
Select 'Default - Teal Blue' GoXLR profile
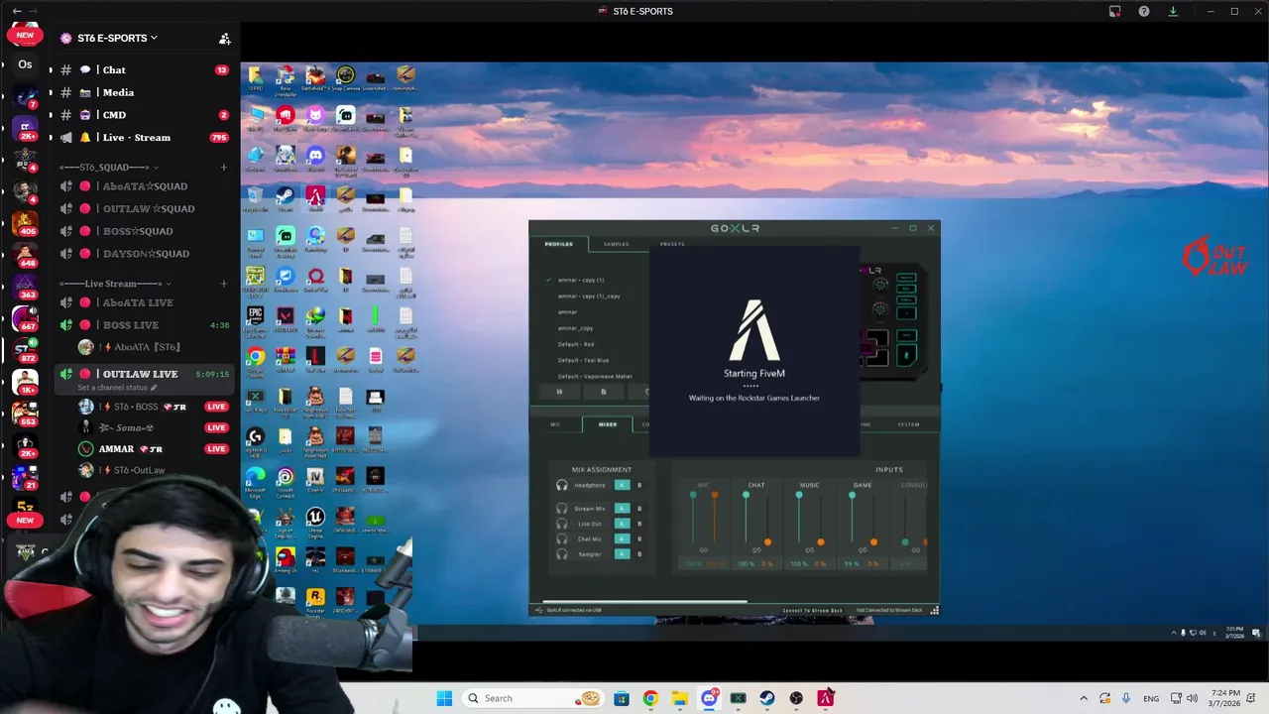[583, 360]
